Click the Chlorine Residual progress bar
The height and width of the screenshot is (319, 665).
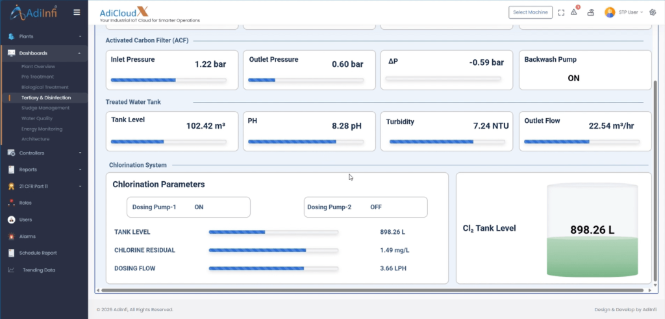pos(273,250)
